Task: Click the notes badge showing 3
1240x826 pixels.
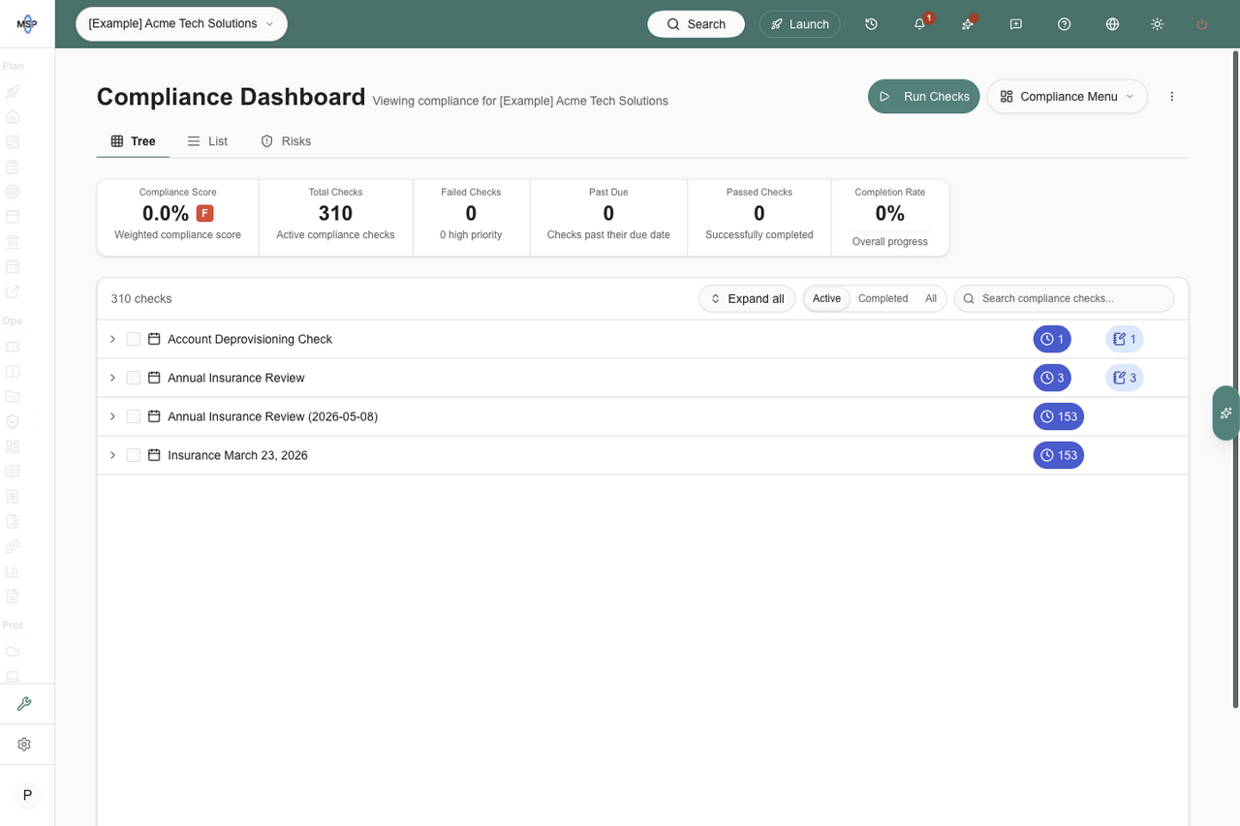Action: 1125,378
